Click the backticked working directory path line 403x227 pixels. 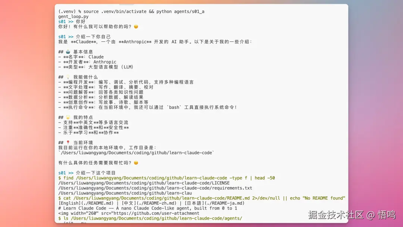click(136, 153)
